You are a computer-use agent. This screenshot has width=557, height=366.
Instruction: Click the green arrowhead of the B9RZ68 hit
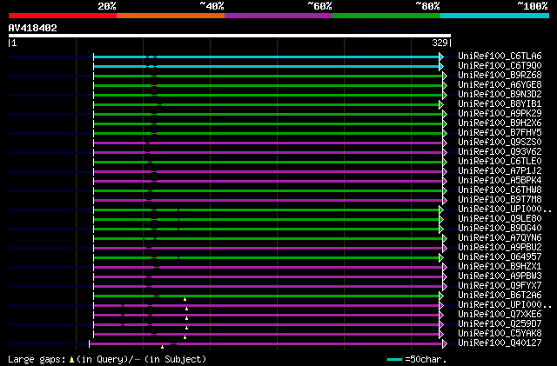445,76
